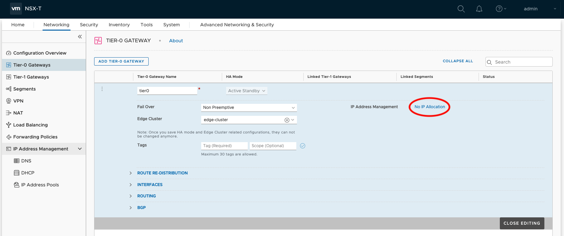Viewport: 564px width, 236px height.
Task: Open the Fail Over dropdown
Action: (x=249, y=108)
